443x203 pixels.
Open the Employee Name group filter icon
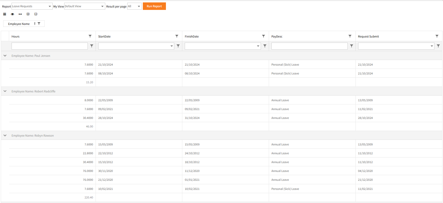tap(39, 24)
